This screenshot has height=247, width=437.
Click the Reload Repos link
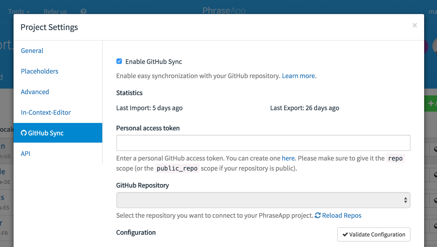[x=341, y=215]
